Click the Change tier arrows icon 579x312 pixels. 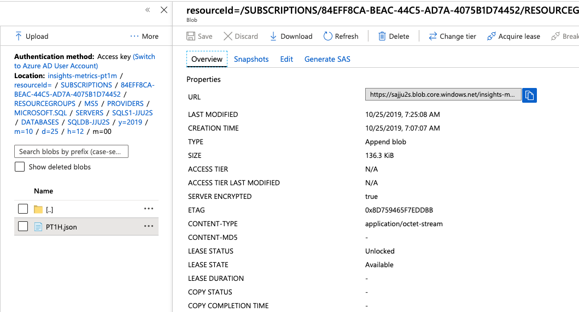(432, 36)
